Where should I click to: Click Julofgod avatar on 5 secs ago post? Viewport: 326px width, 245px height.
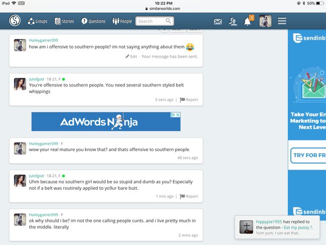[x=20, y=84]
